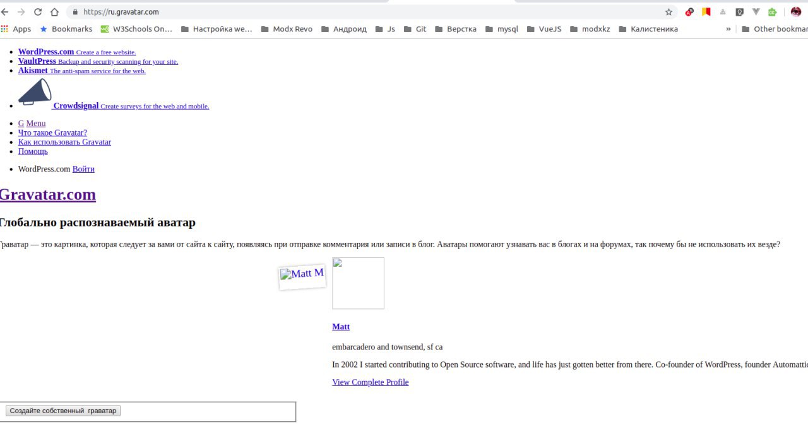Viewport: 808px width, 427px height.
Task: Reload the page with the refresh icon
Action: [38, 12]
